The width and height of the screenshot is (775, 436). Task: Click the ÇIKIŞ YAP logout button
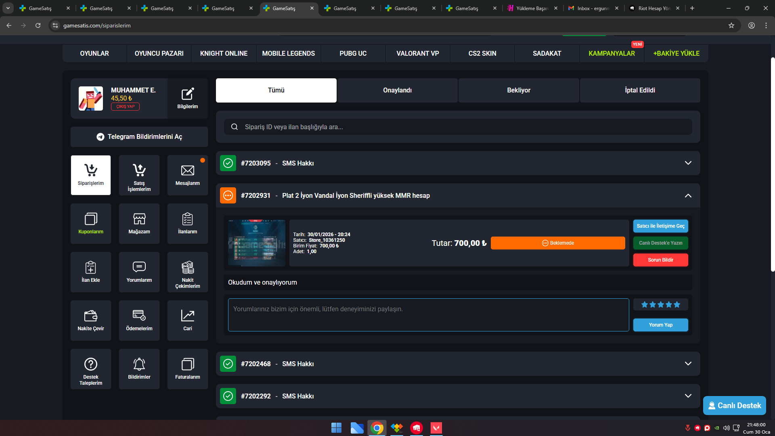pyautogui.click(x=125, y=107)
